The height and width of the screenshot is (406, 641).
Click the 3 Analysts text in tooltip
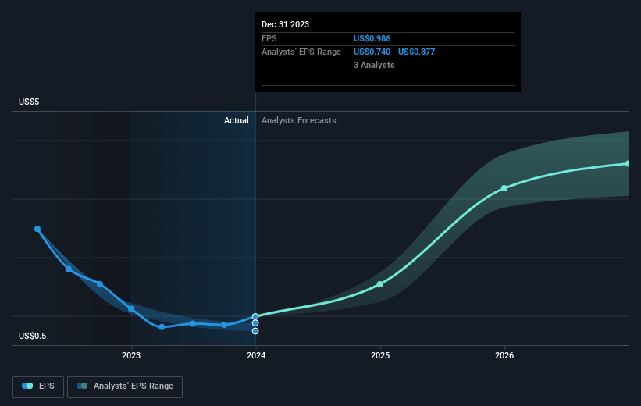[x=374, y=65]
